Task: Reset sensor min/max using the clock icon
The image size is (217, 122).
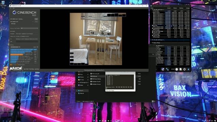Action: click(x=177, y=69)
